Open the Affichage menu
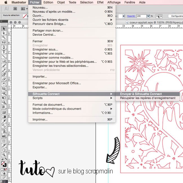The image size is (183, 183). [114, 2]
